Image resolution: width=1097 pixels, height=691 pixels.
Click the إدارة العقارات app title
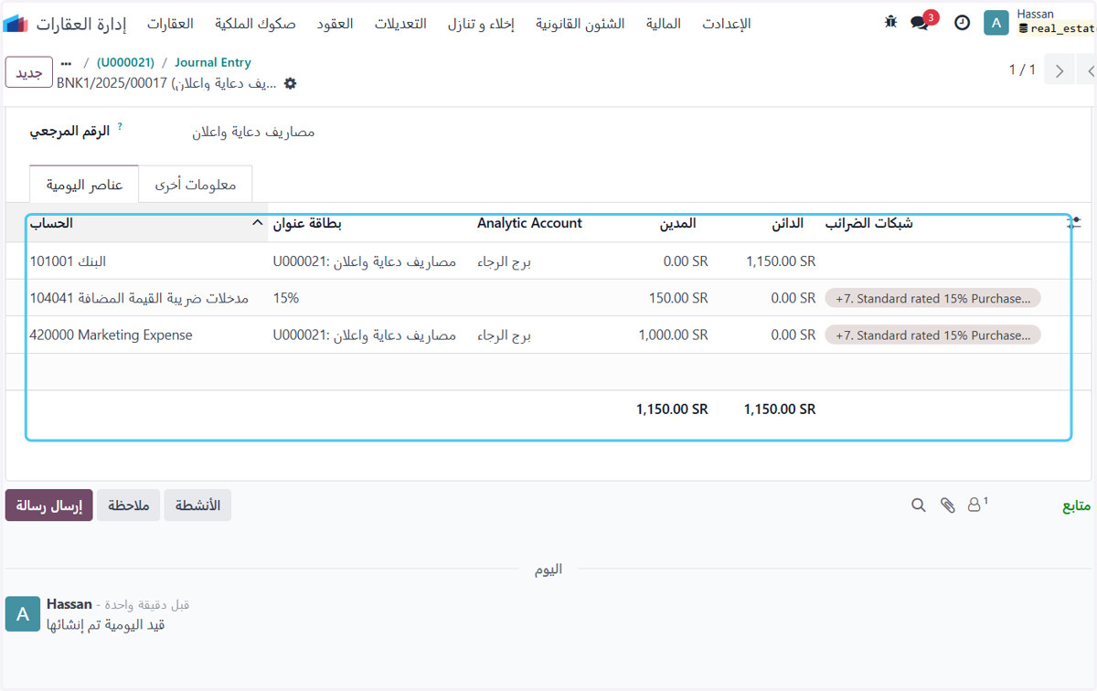click(x=81, y=24)
